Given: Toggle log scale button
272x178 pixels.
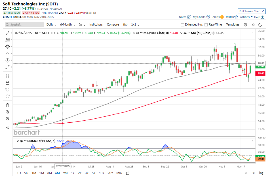Looking at the screenshot, I should (x=261, y=173).
